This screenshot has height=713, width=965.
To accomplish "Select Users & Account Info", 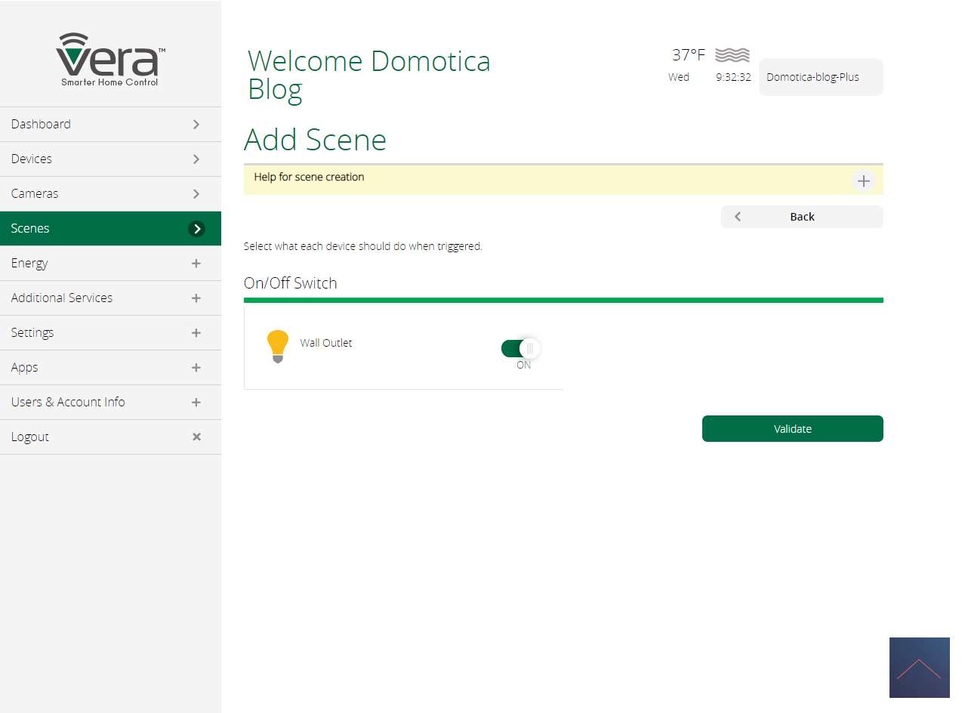I will pyautogui.click(x=68, y=403).
